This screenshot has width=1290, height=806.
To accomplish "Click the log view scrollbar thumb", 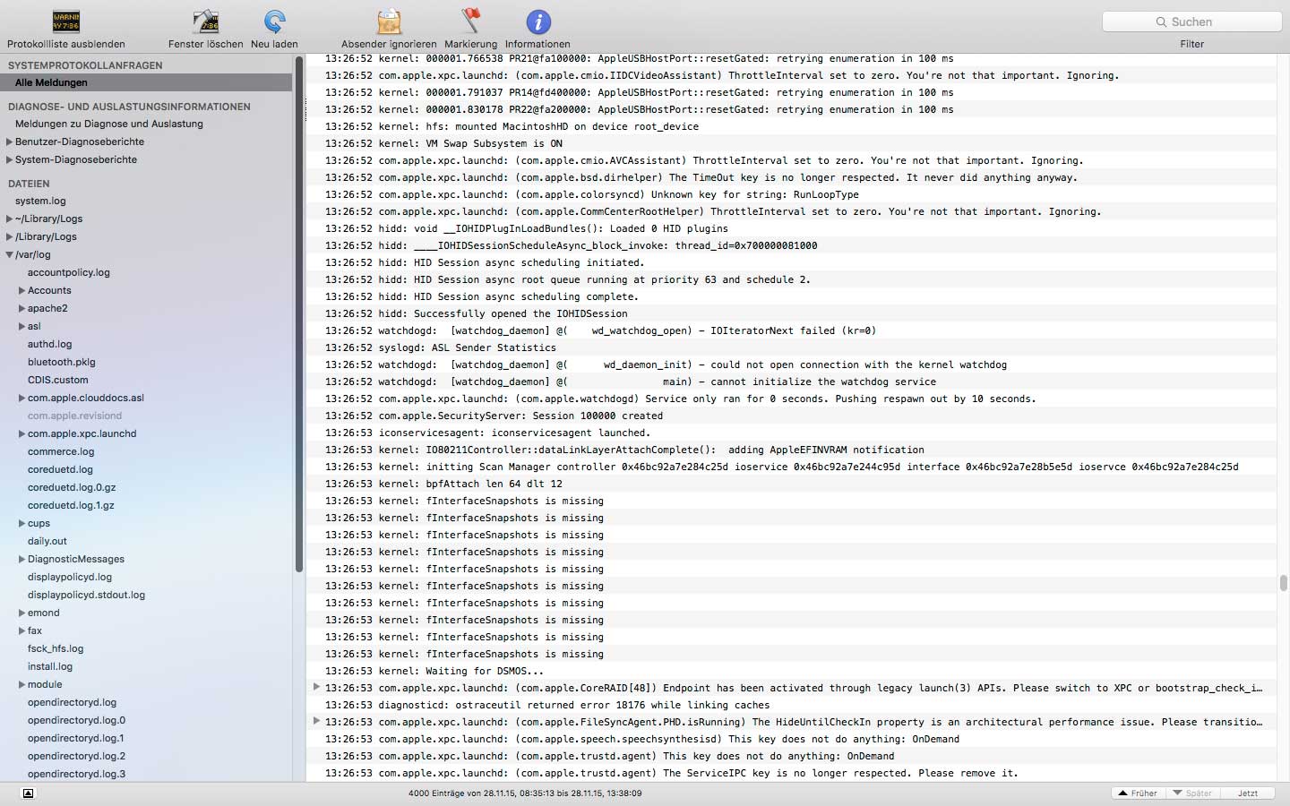I will click(1283, 583).
